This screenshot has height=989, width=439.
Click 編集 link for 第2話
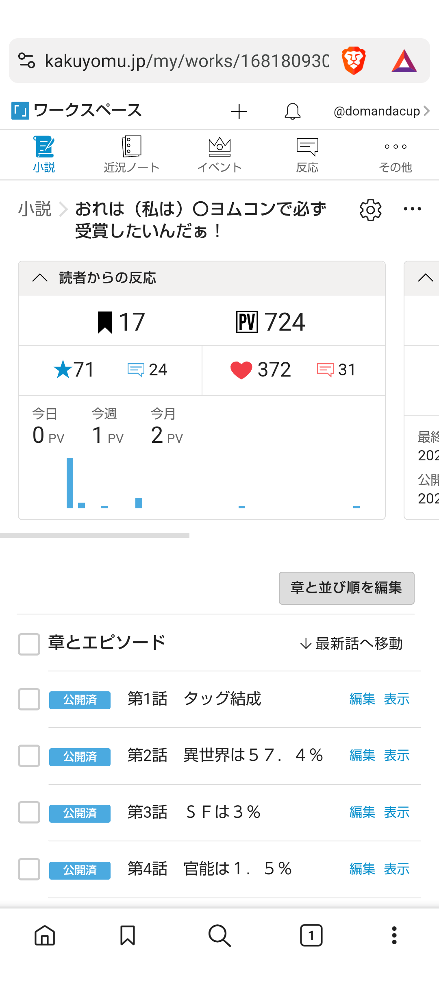pyautogui.click(x=362, y=756)
